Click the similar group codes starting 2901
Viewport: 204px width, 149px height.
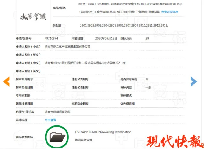pyautogui.click(x=124, y=25)
